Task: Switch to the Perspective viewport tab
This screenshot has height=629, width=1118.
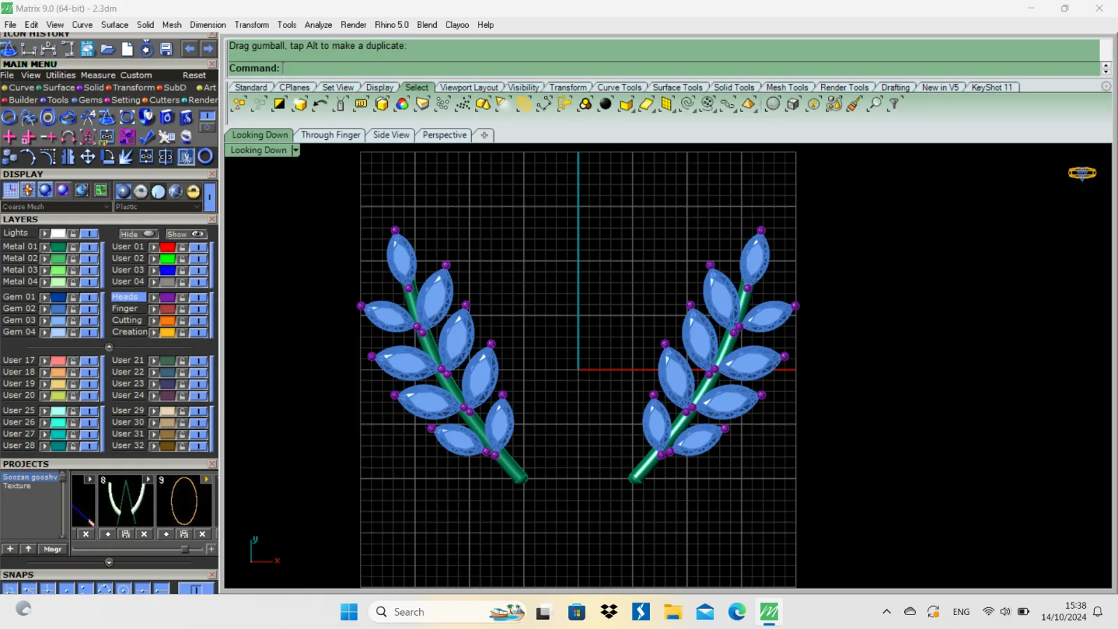Action: click(444, 135)
